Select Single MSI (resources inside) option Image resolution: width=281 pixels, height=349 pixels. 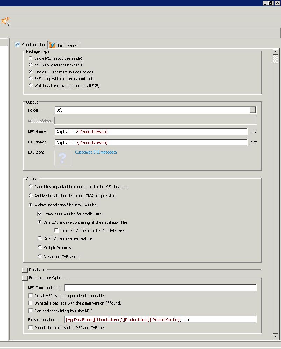31,58
